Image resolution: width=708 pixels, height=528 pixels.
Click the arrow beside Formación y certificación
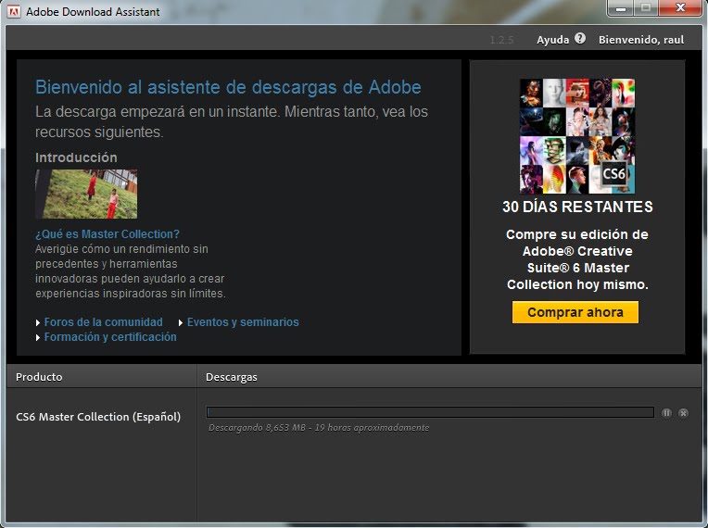[x=38, y=337]
